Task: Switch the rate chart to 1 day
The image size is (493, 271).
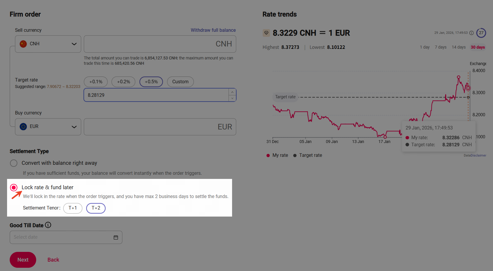Action: 424,47
